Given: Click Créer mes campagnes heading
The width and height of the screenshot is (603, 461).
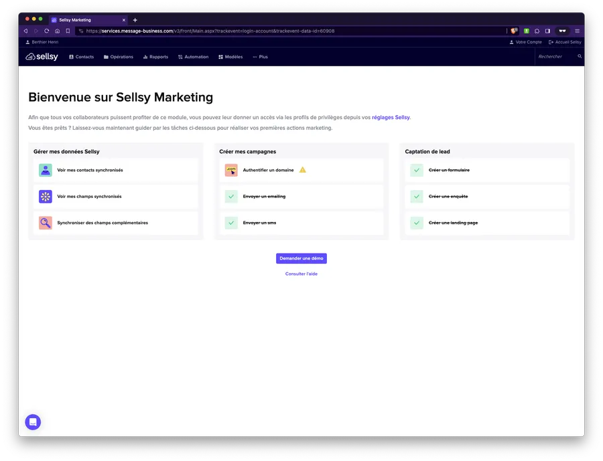Looking at the screenshot, I should point(248,151).
